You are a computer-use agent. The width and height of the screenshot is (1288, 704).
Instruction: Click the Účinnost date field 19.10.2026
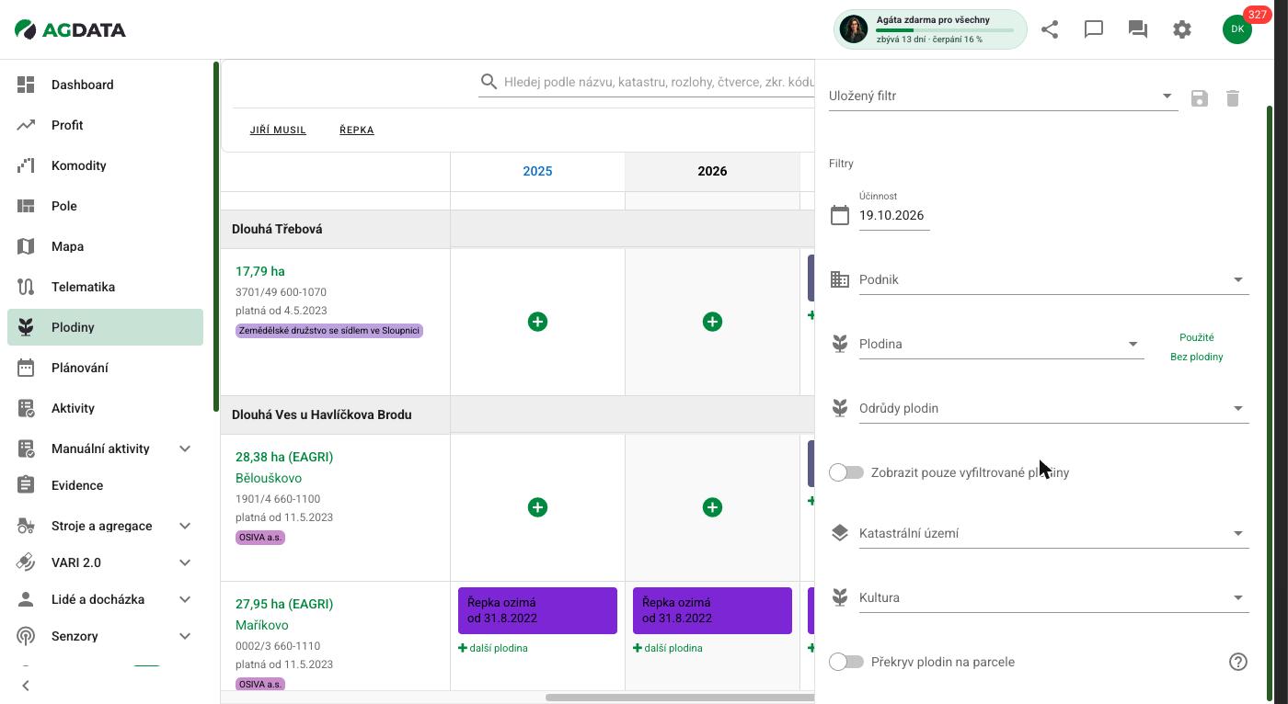(894, 215)
